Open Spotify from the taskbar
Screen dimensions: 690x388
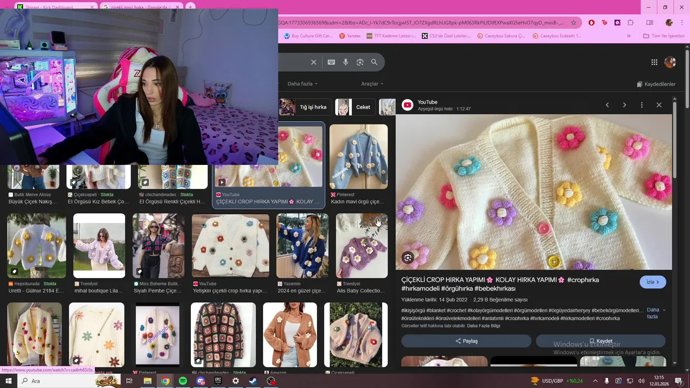point(183,381)
